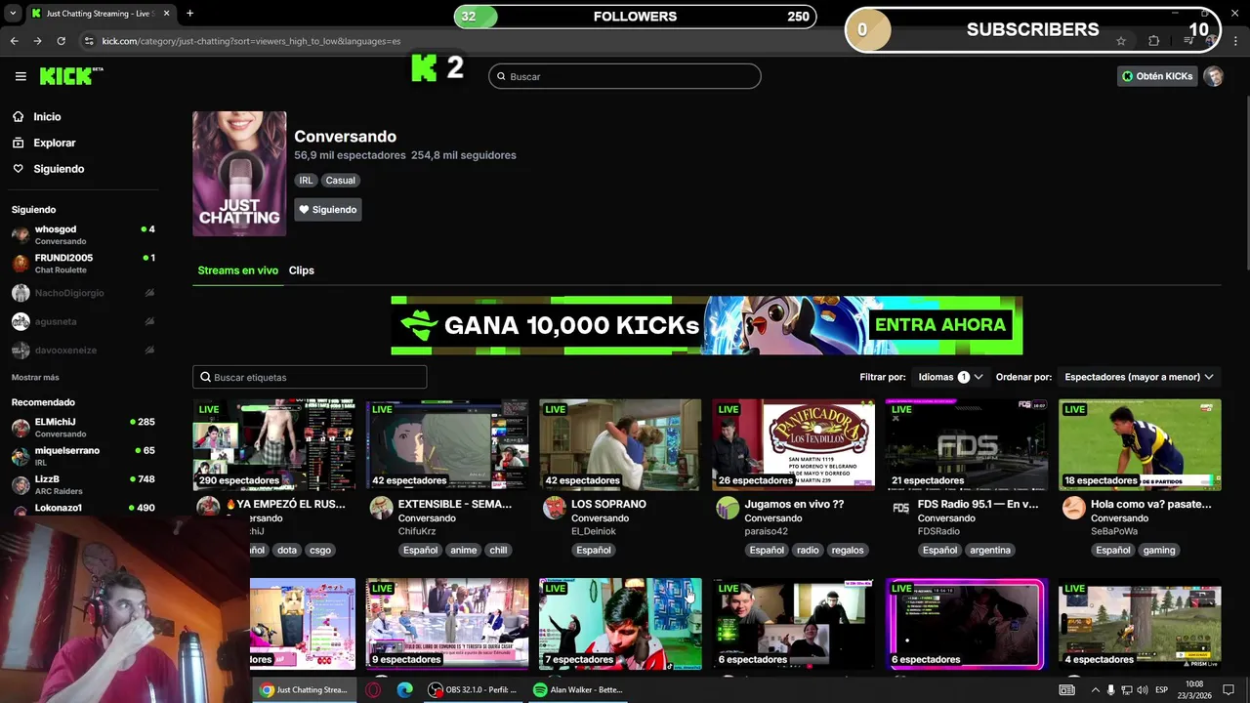Open Siguiendo page in sidebar
This screenshot has height=703, width=1250.
(x=59, y=169)
